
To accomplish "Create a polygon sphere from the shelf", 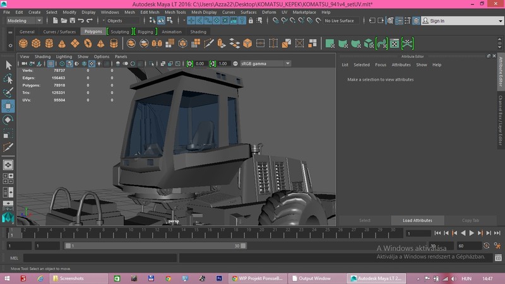I will (23, 43).
